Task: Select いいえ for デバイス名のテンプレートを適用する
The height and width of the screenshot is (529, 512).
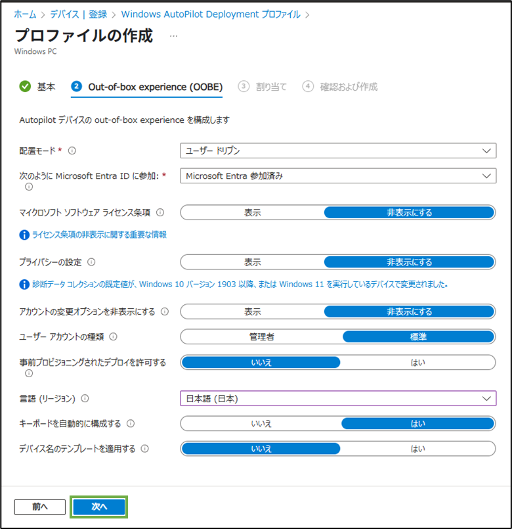Action: click(261, 449)
